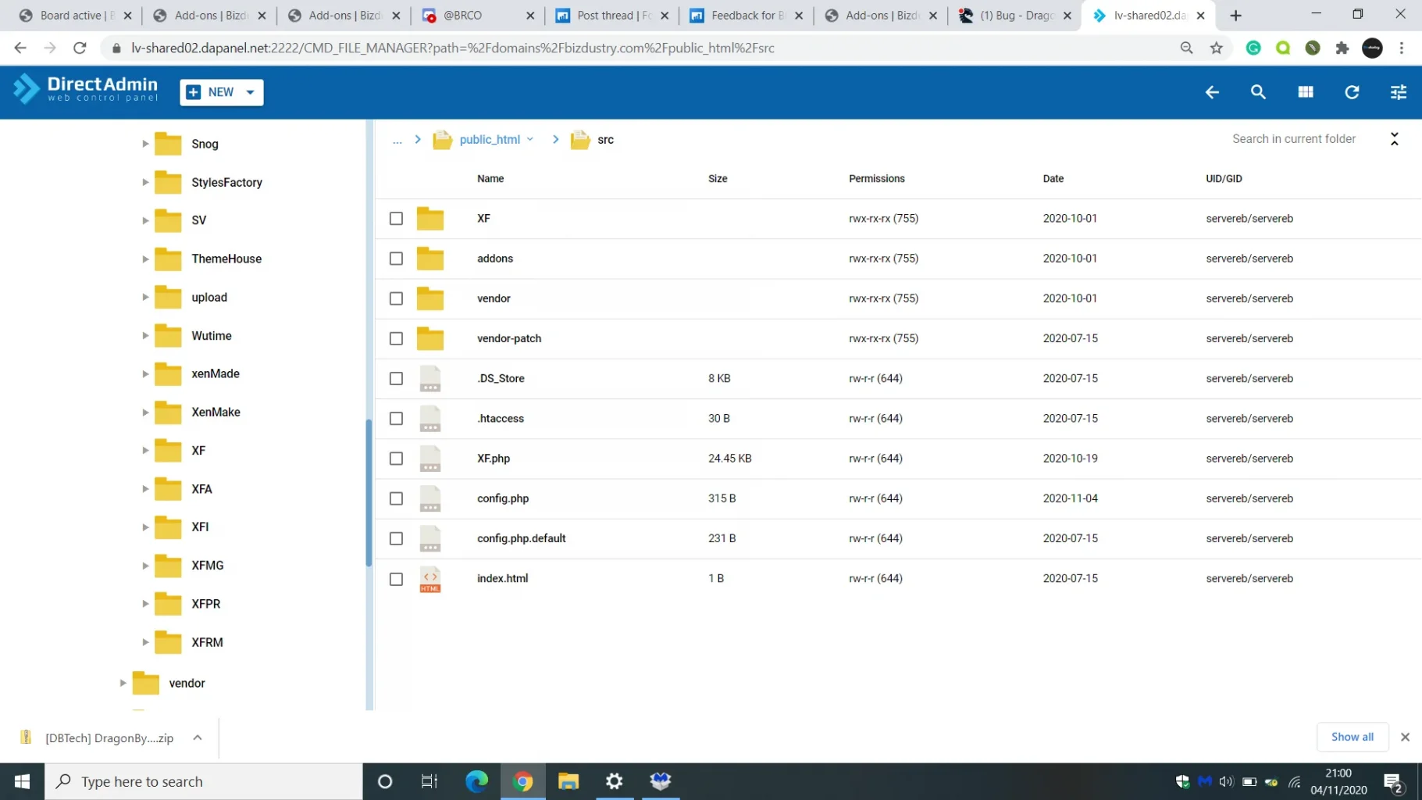Check the addons folder checkbox

pyautogui.click(x=396, y=259)
